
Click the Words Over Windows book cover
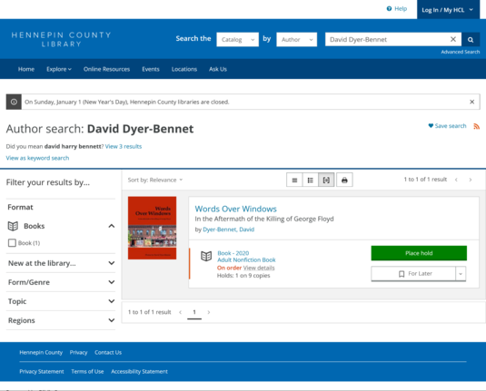pyautogui.click(x=153, y=228)
